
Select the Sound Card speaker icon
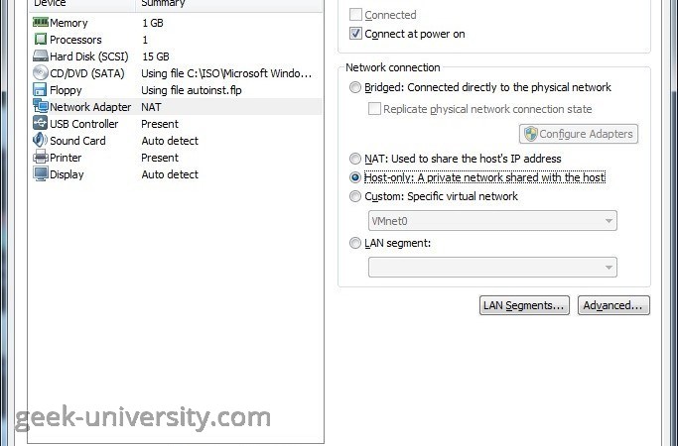[x=41, y=141]
